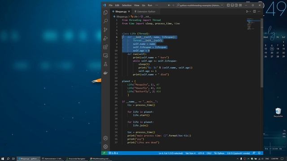
Task: Open the Extensions view
Action: (105, 47)
